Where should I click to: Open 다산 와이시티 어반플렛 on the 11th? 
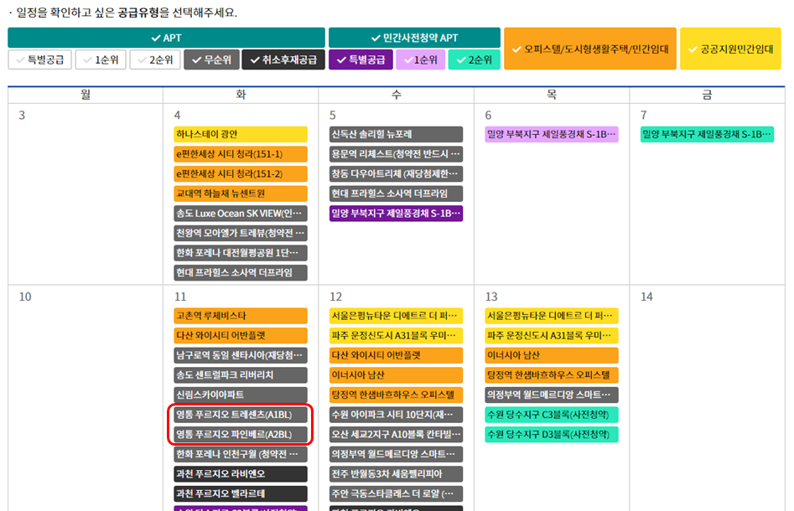tap(241, 335)
